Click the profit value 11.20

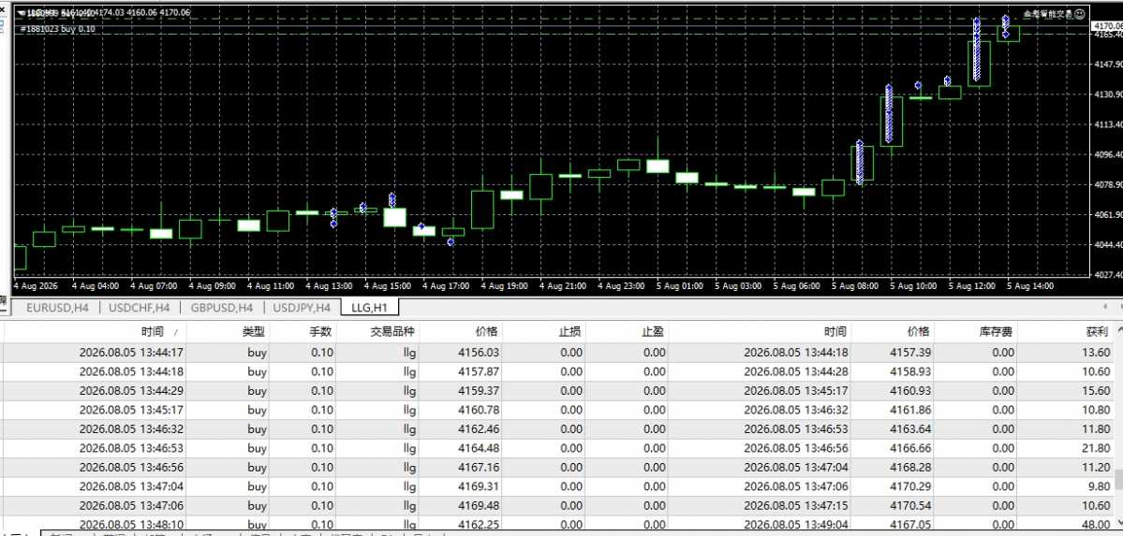(1097, 468)
